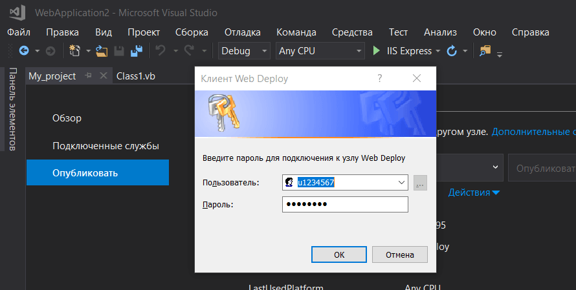
Task: Pin the My_project tab
Action: [x=88, y=76]
